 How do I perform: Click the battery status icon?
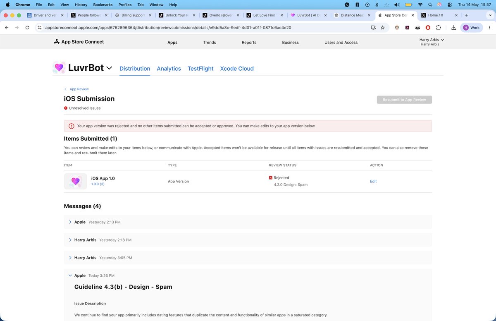[x=408, y=5]
